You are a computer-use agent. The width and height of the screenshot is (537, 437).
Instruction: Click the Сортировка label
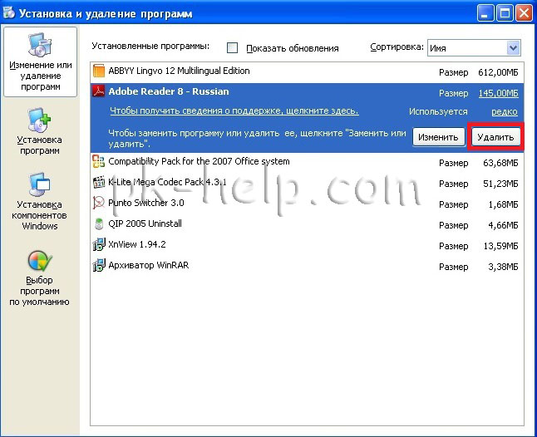click(397, 47)
